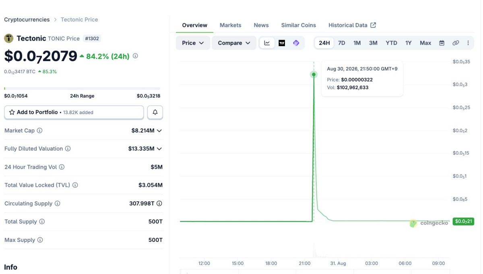This screenshot has height=274, width=483.
Task: Select the 24H time range
Action: (324, 43)
